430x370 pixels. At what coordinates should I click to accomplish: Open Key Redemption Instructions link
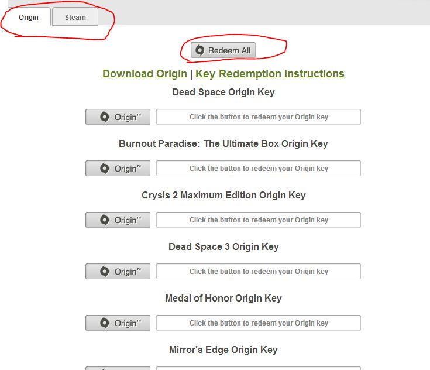coord(270,74)
